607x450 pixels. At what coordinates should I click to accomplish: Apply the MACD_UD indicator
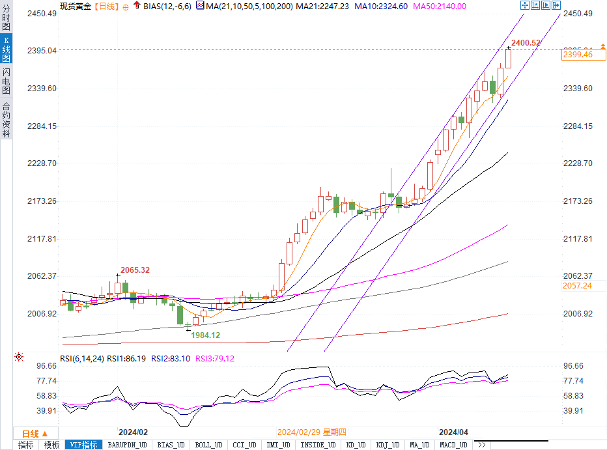(453, 445)
